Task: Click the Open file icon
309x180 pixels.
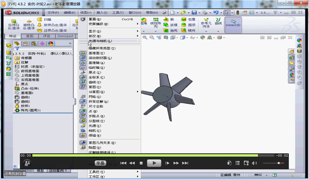Action: click(x=183, y=13)
